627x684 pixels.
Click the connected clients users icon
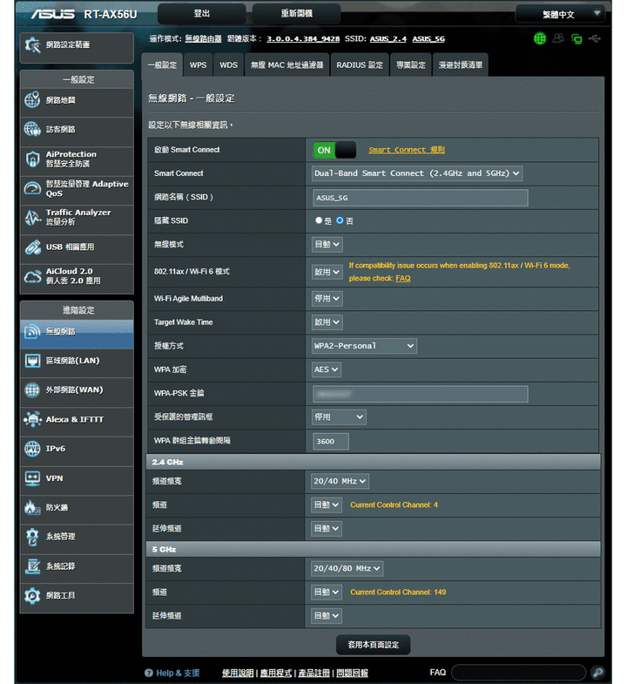(558, 38)
